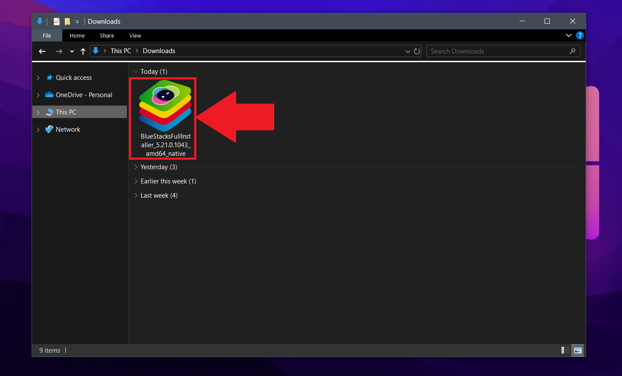
Task: Select OneDrive - Personal in navigation pane
Action: pyautogui.click(x=84, y=95)
